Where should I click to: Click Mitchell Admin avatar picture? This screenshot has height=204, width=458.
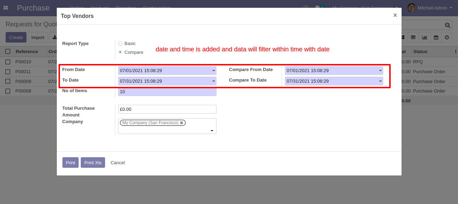(412, 8)
